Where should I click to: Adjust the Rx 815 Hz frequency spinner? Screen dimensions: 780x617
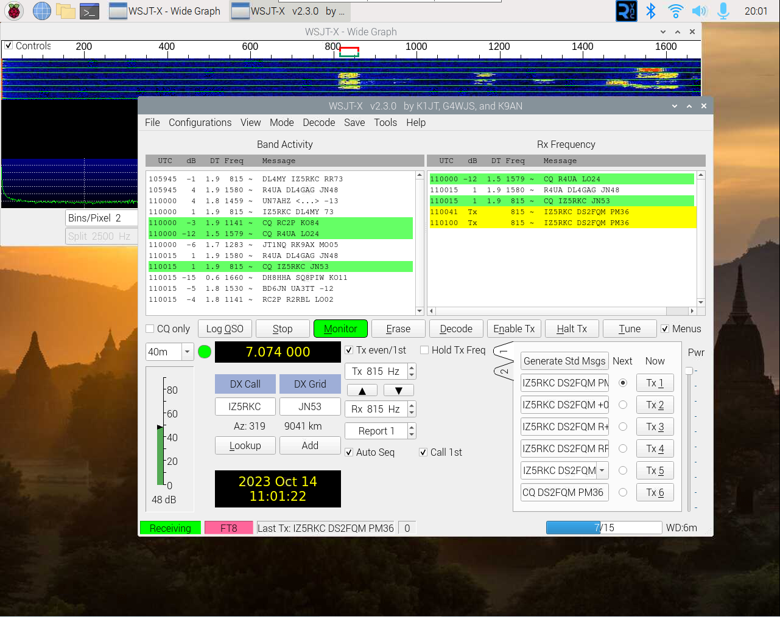point(381,409)
